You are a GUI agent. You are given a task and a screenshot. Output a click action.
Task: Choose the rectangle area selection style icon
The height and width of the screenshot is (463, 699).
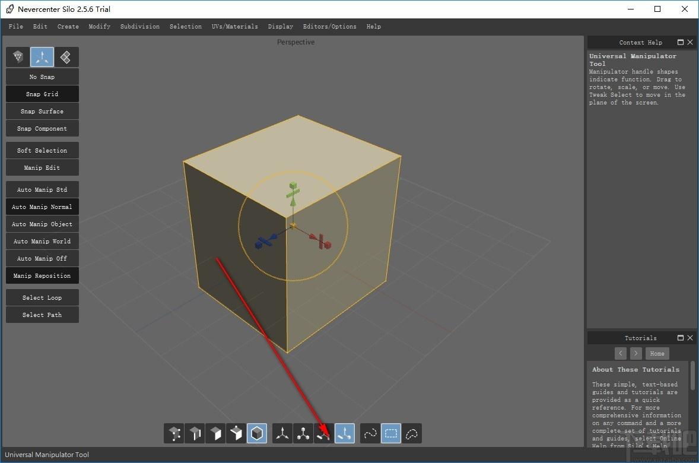(391, 433)
